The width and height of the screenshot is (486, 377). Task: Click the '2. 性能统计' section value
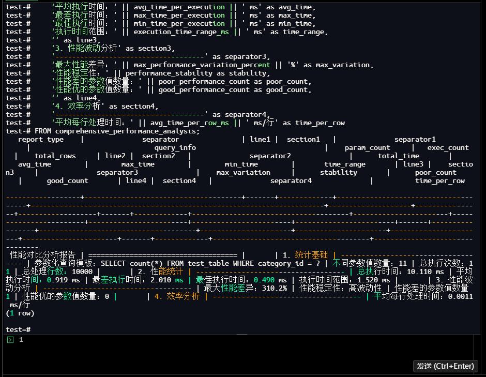[x=160, y=272]
